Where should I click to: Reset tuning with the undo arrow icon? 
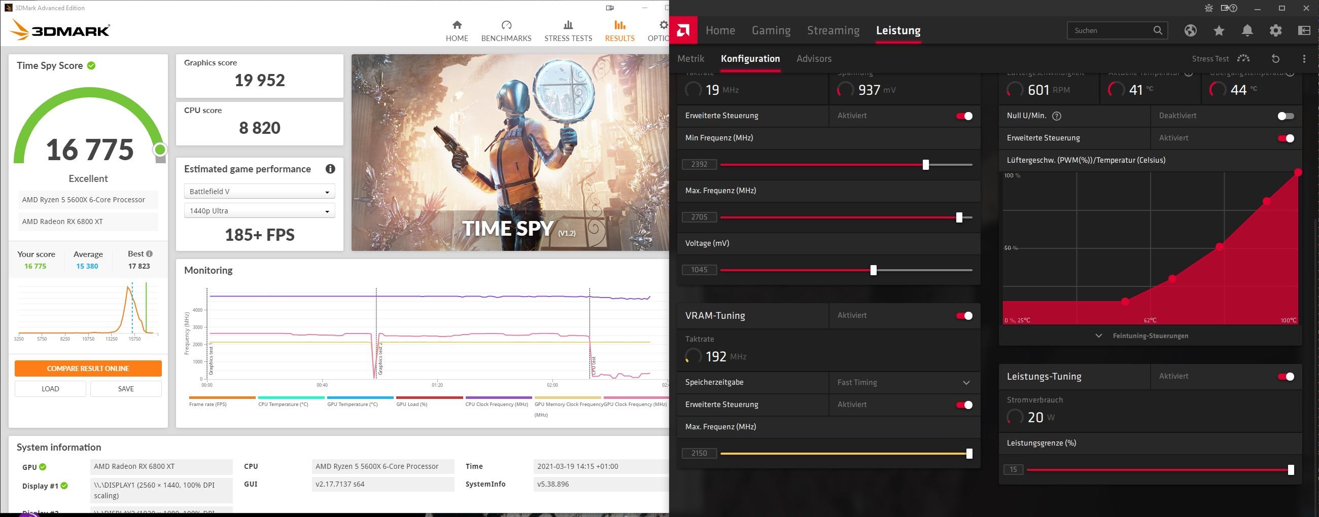pyautogui.click(x=1275, y=58)
